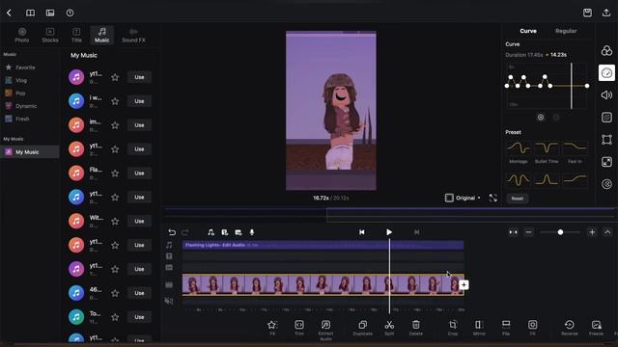Delete the selected clip
This screenshot has height=347, width=618.
click(x=416, y=328)
